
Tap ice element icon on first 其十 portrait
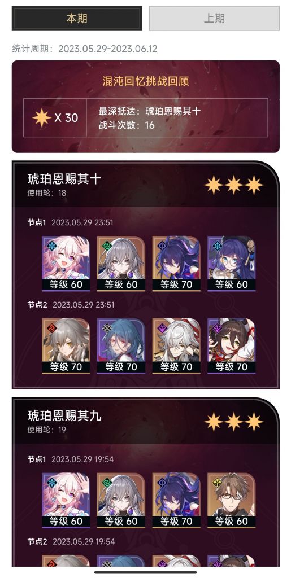click(x=51, y=246)
